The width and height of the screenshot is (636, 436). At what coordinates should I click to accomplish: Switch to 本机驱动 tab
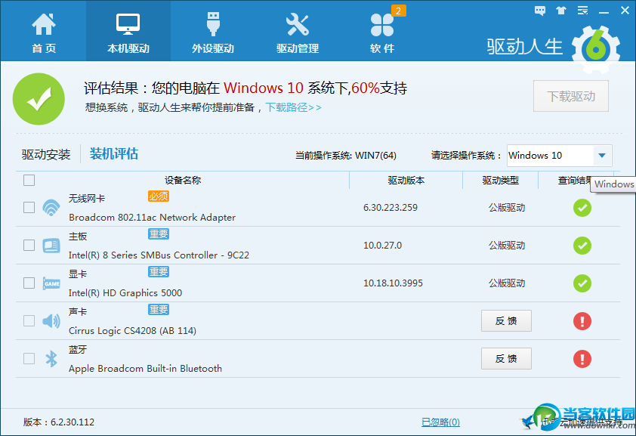click(128, 32)
